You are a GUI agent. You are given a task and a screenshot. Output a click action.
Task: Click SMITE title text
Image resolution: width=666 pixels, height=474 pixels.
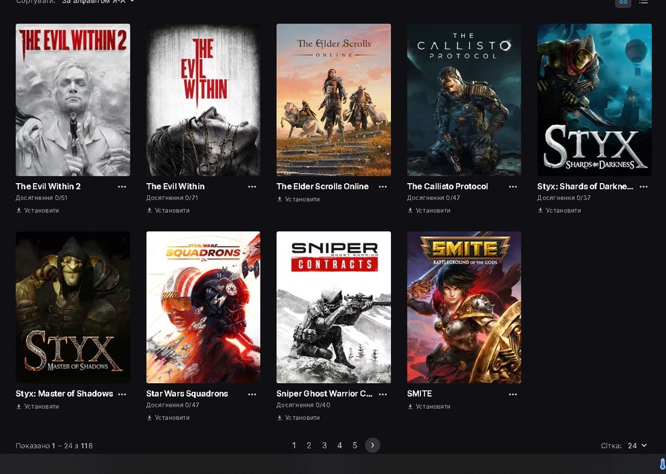point(420,394)
